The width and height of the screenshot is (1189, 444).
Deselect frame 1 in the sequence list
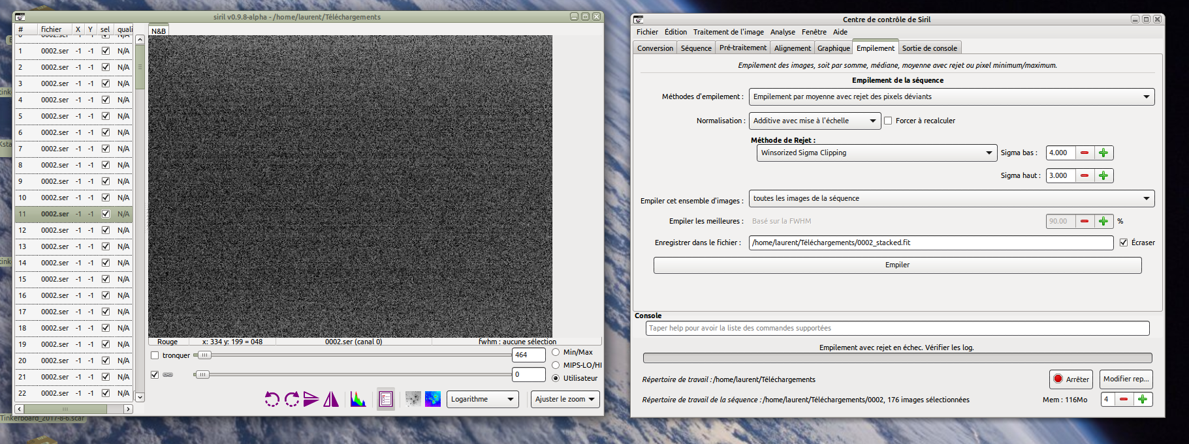point(105,51)
